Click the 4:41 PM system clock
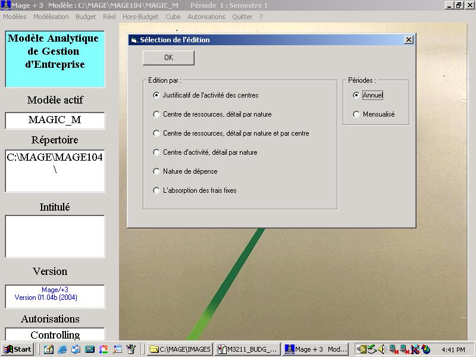The image size is (476, 357). tap(453, 350)
